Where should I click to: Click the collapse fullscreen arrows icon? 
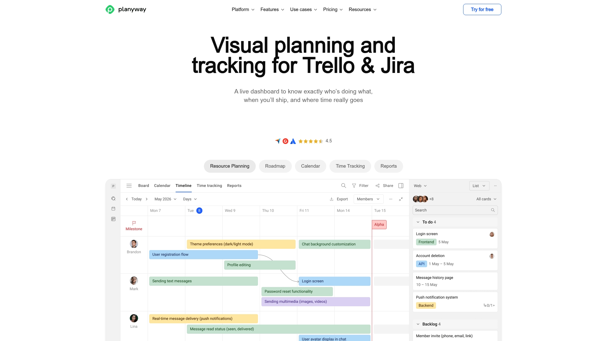point(401,199)
